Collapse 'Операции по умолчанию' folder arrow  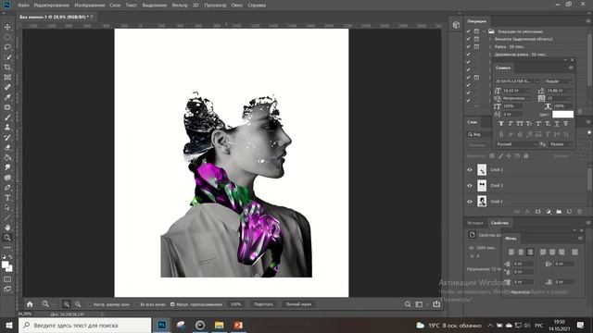(x=484, y=31)
